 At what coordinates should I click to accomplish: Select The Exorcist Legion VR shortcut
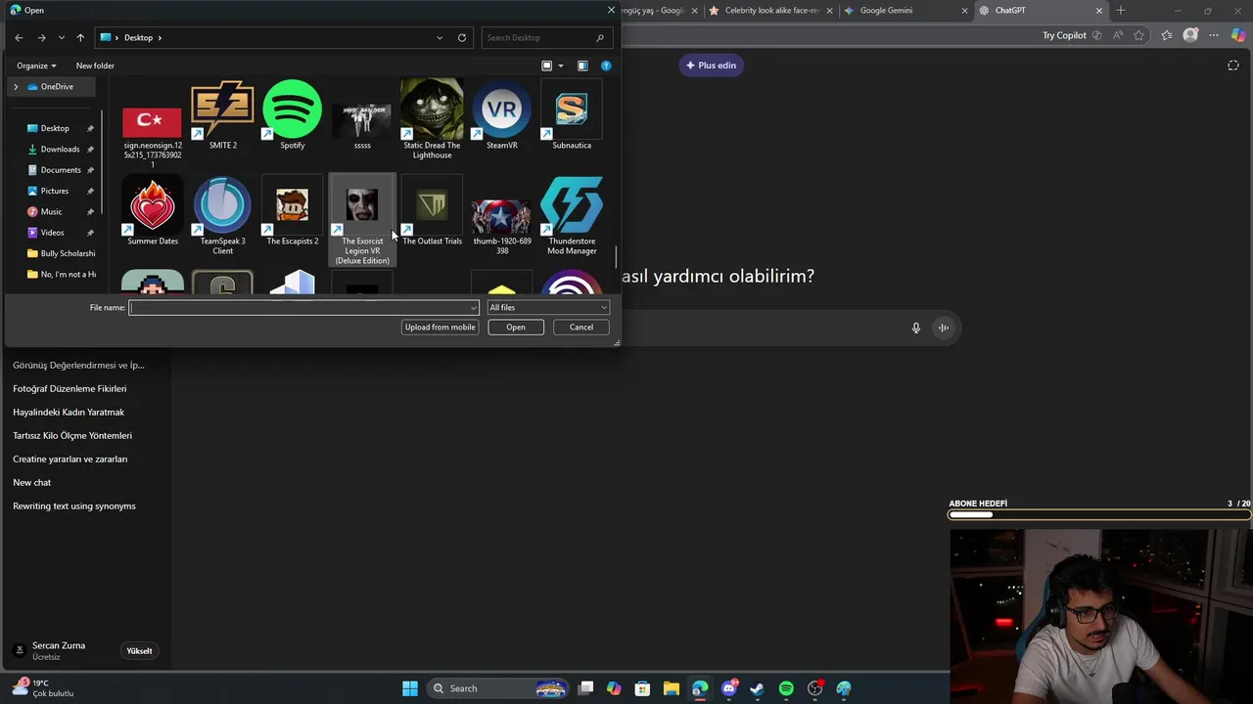coord(362,220)
